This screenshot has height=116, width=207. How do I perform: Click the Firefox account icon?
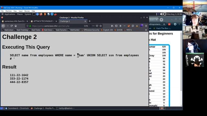pyautogui.click(x=120, y=26)
